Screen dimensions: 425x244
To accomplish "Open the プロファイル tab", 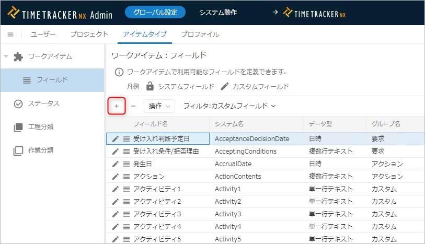I will click(x=200, y=34).
